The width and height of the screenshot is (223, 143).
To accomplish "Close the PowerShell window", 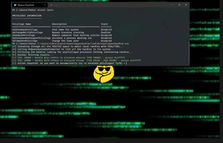I will pos(186,5).
